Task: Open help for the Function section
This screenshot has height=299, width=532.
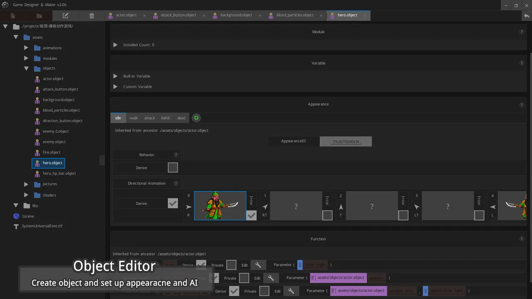Action: point(522,239)
